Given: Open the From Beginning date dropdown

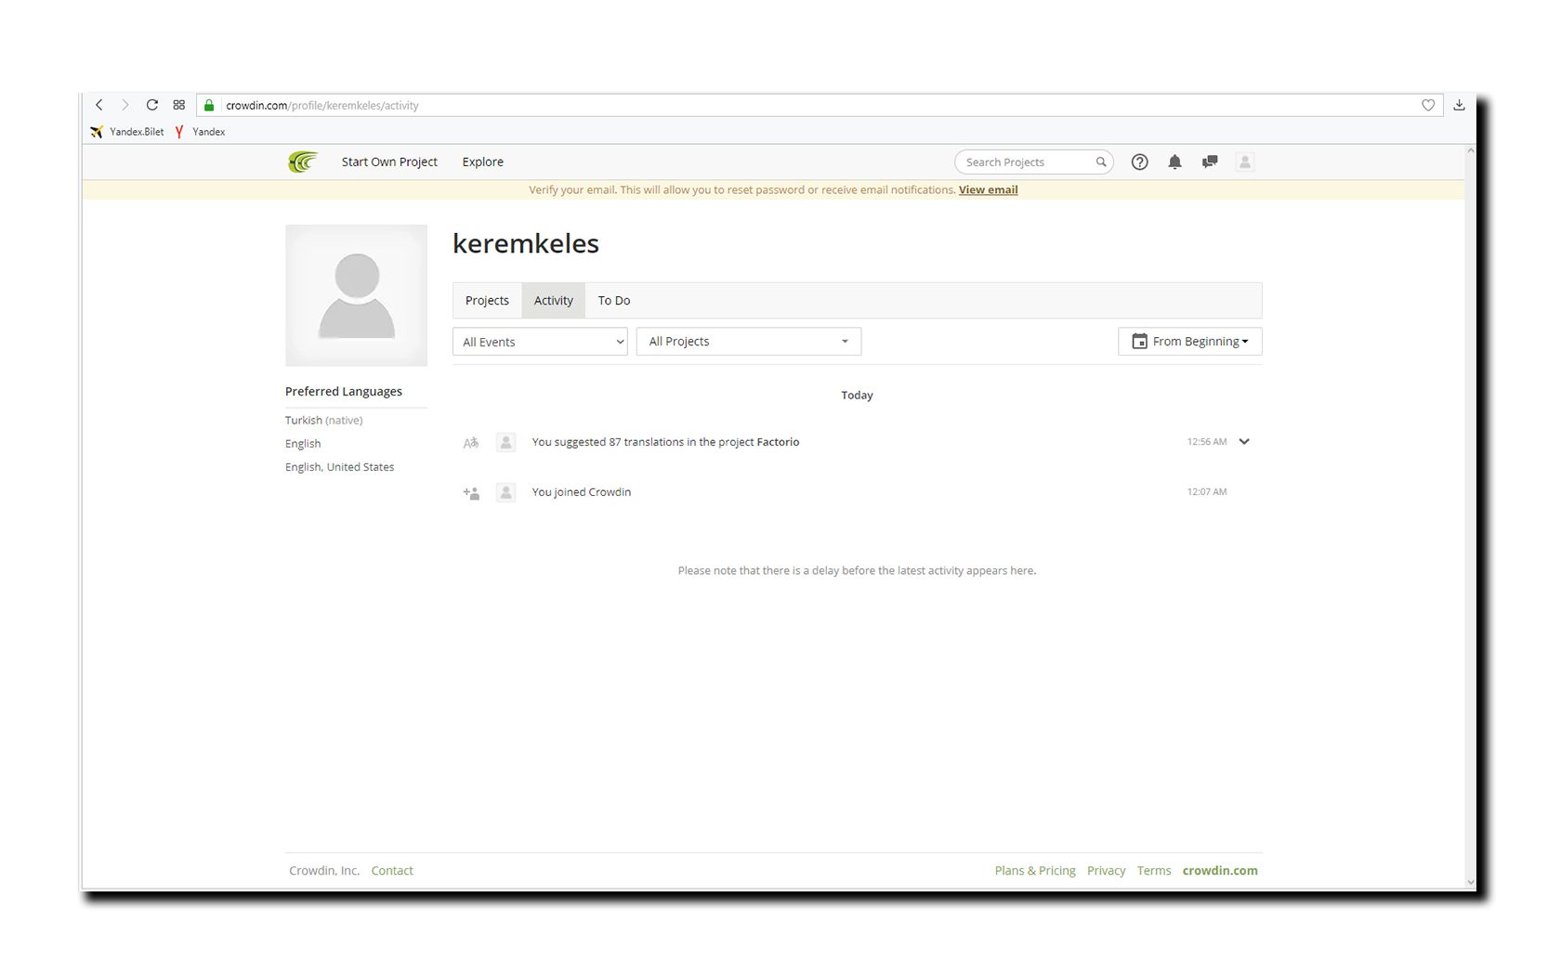Looking at the screenshot, I should [x=1189, y=342].
